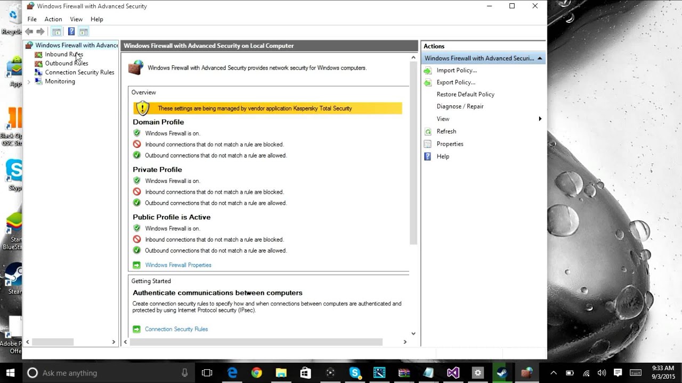Screen dimensions: 682x383
Task: Toggle the Show/Hide Action Pane toolbar button
Action: 83,31
